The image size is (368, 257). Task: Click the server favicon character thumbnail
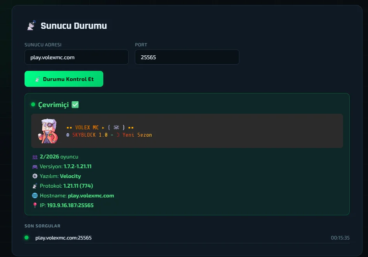coord(48,131)
